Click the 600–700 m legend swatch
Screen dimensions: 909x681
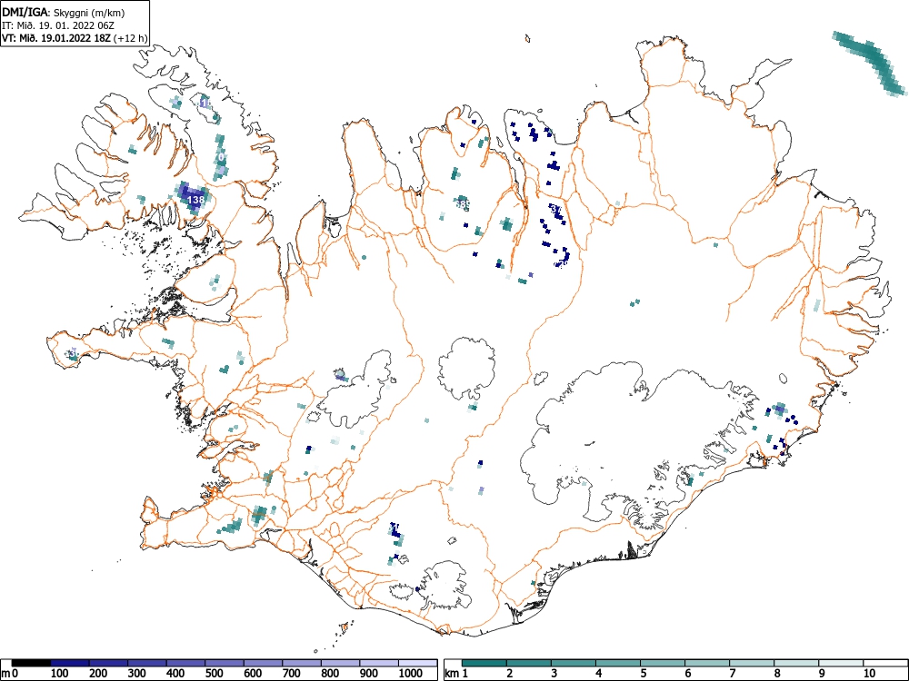(264, 663)
